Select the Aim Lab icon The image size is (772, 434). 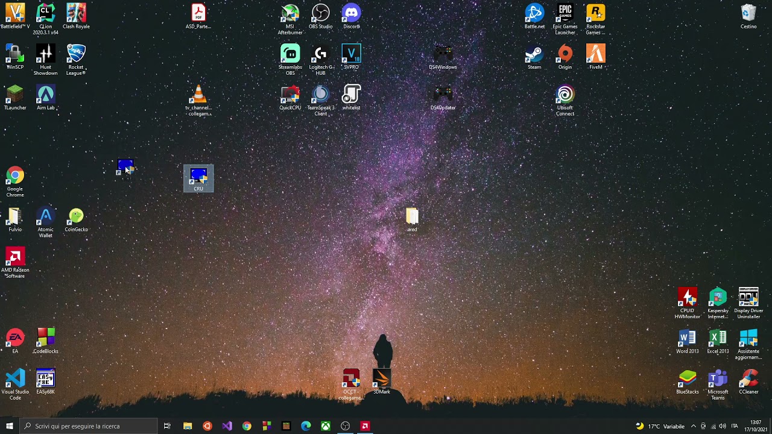46,97
